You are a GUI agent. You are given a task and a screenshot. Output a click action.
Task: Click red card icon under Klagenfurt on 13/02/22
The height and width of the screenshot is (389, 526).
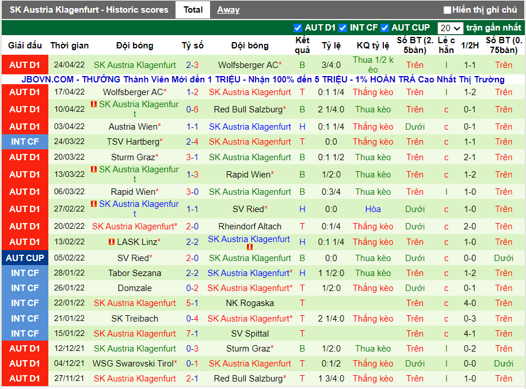point(250,247)
